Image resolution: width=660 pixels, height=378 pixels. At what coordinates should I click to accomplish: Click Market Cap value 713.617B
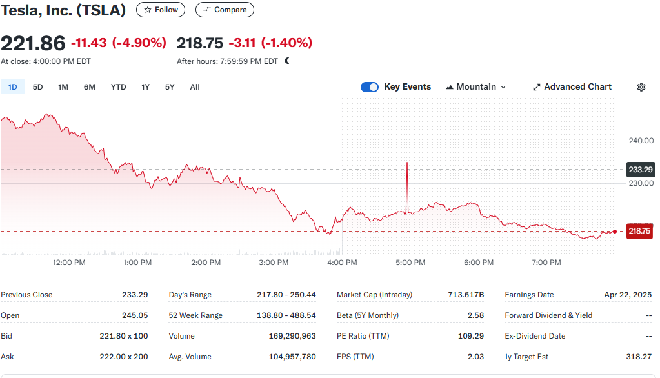point(466,295)
